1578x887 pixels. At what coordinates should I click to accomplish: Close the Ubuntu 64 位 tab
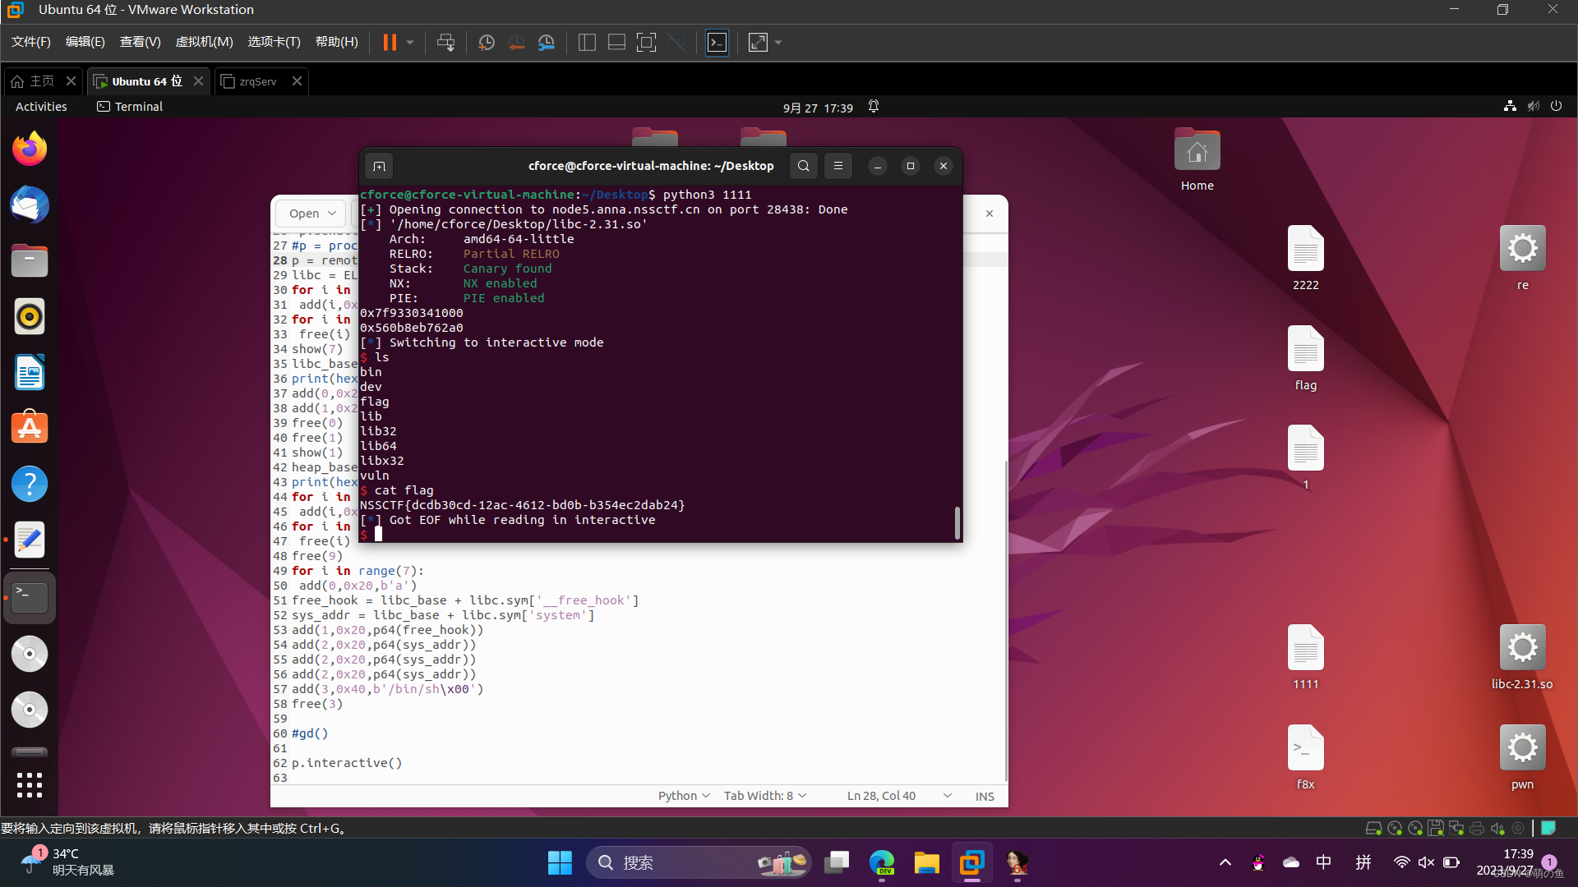click(198, 80)
